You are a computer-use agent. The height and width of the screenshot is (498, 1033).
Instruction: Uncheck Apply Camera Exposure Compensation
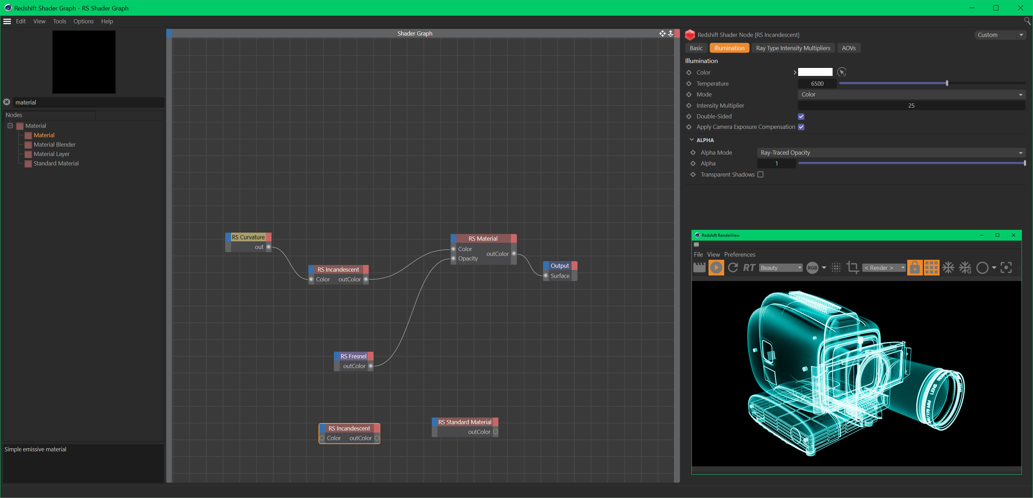coord(801,127)
